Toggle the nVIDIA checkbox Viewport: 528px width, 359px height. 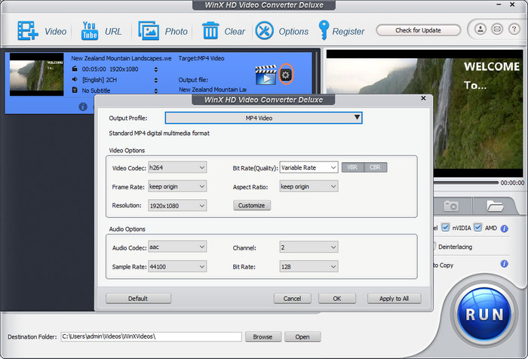click(445, 228)
